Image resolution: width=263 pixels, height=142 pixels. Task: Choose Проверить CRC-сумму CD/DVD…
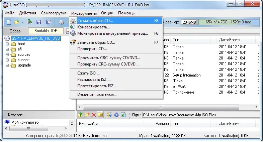point(116,64)
